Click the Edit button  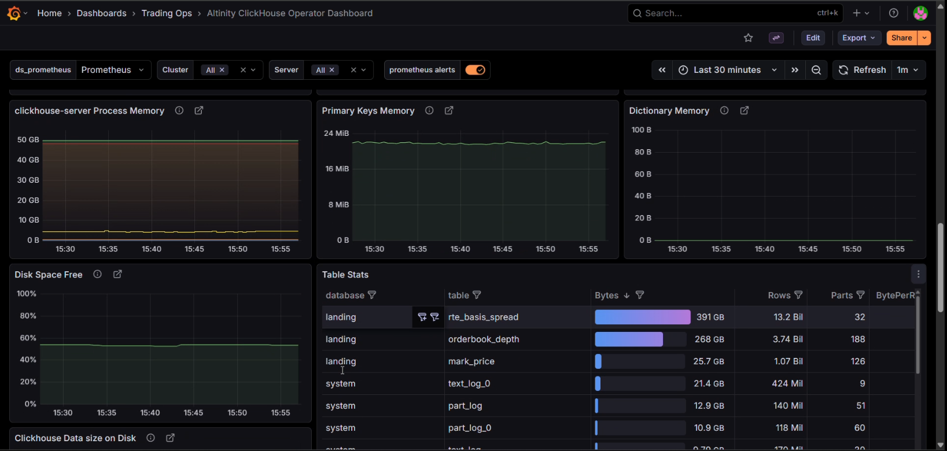[x=813, y=38]
